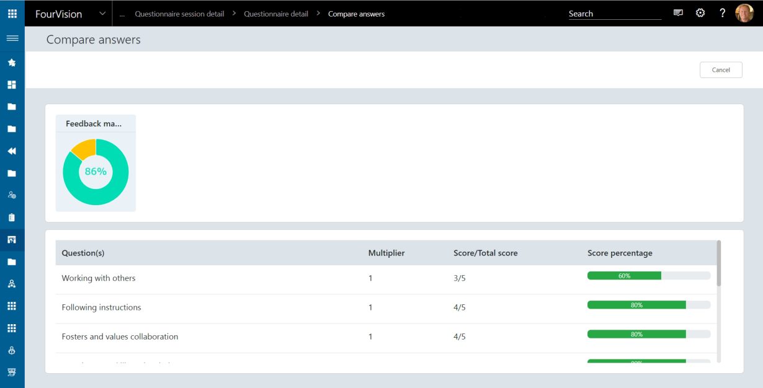Open favorites star in the sidebar
The image size is (763, 388).
[x=12, y=63]
